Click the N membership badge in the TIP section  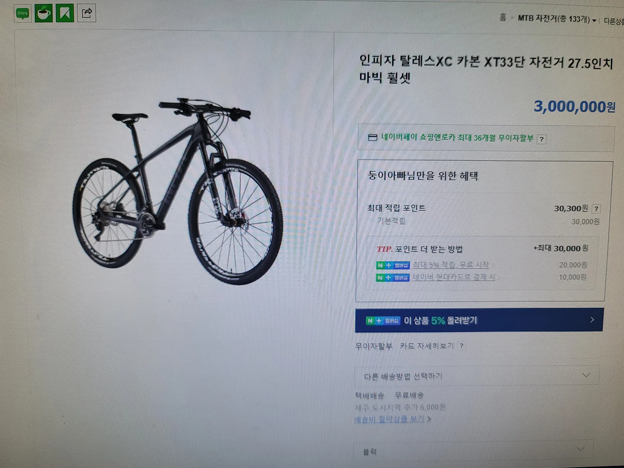[x=392, y=265]
